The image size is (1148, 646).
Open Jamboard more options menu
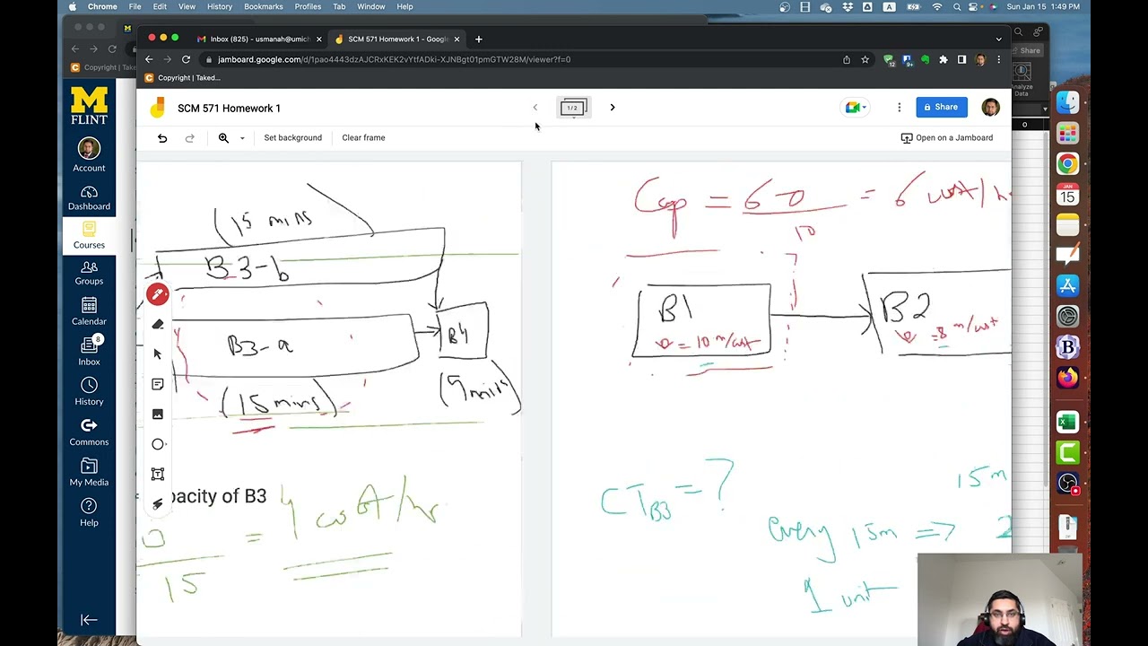coord(899,108)
